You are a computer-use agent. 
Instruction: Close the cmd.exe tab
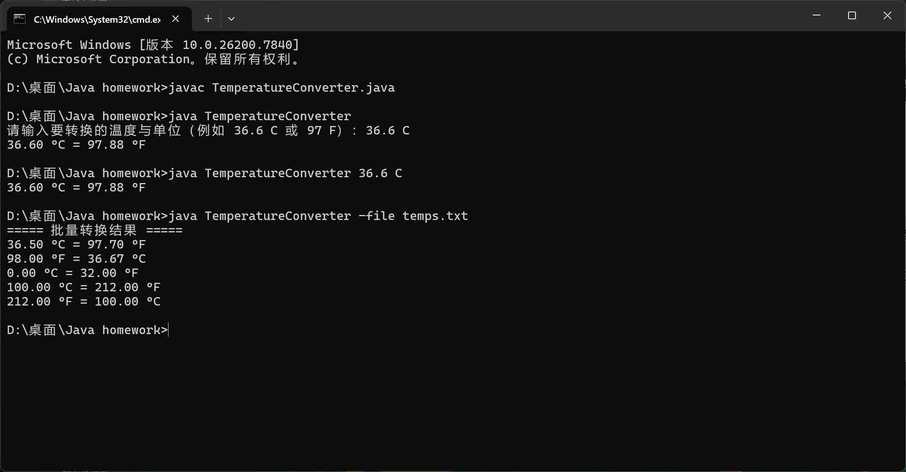[175, 18]
